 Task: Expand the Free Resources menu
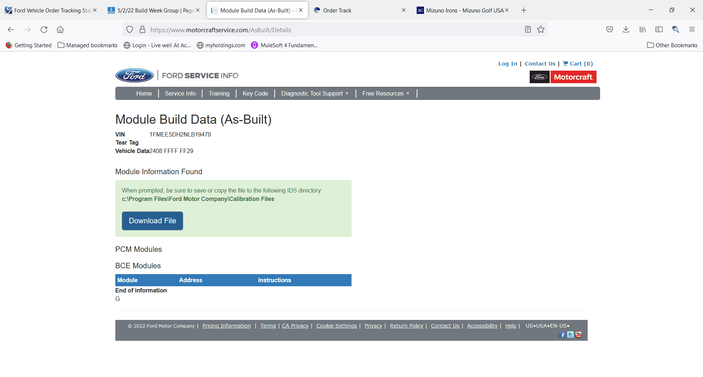click(386, 94)
